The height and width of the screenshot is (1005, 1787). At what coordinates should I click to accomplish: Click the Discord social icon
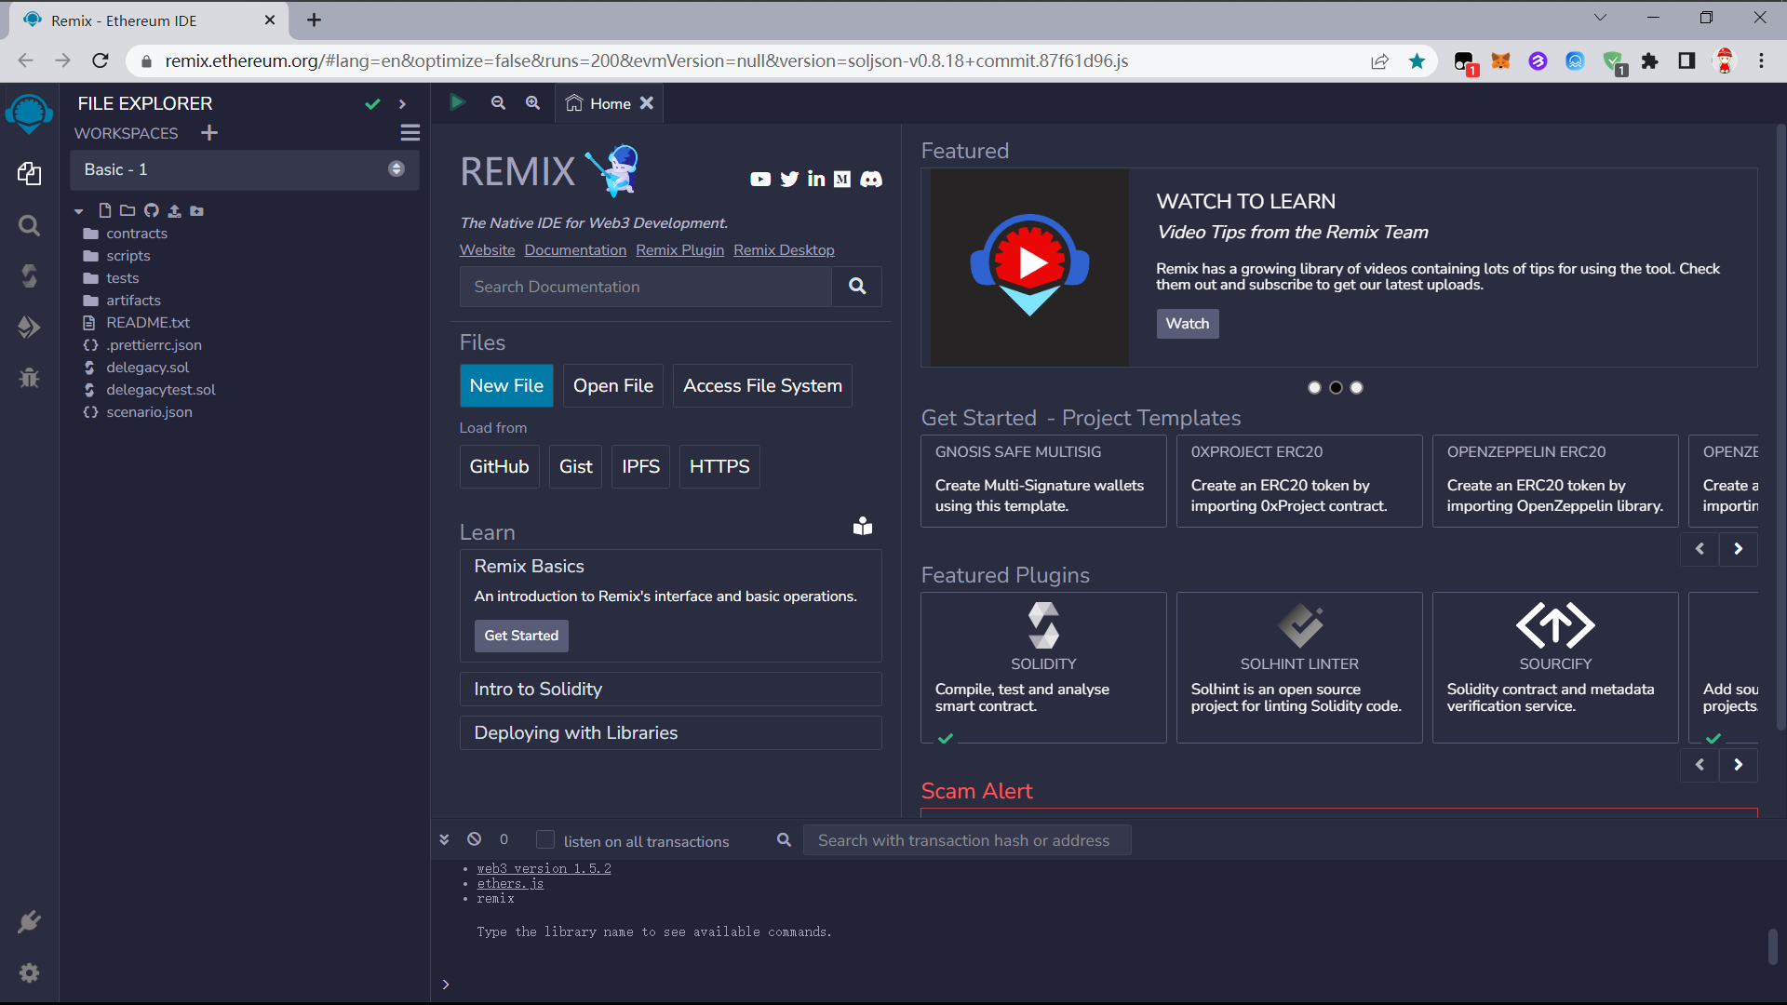[x=871, y=180]
